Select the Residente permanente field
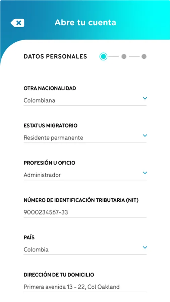The width and height of the screenshot is (170, 302). [x=85, y=138]
